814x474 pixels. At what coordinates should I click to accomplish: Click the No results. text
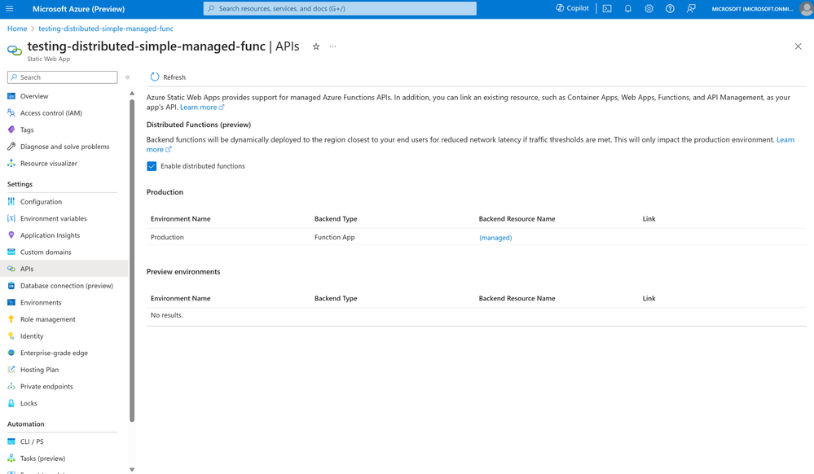167,315
